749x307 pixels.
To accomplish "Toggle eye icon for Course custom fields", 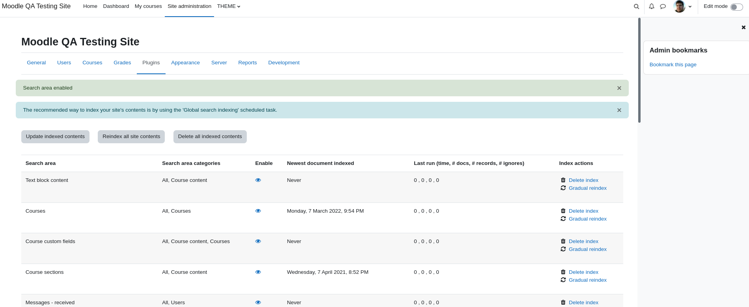I will click(258, 241).
